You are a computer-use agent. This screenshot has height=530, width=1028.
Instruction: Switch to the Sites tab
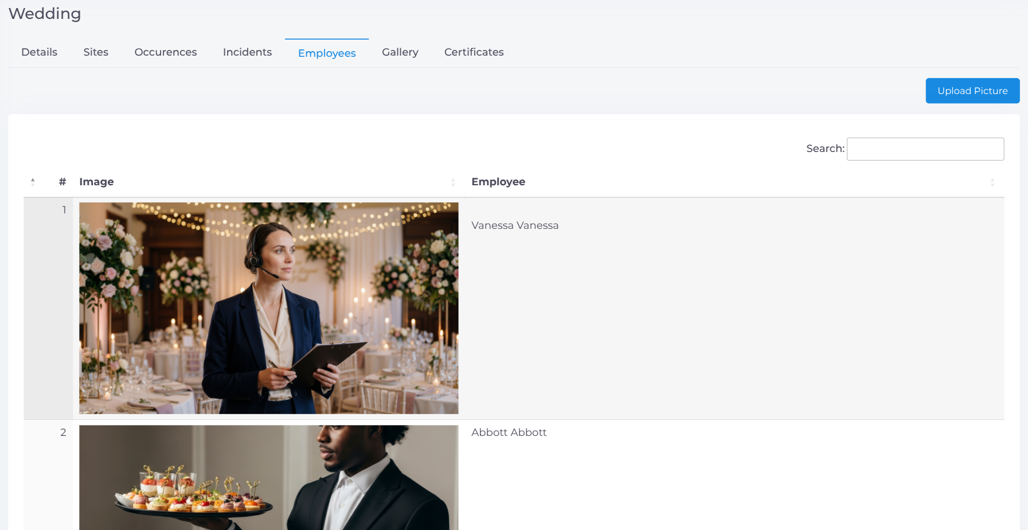[96, 52]
